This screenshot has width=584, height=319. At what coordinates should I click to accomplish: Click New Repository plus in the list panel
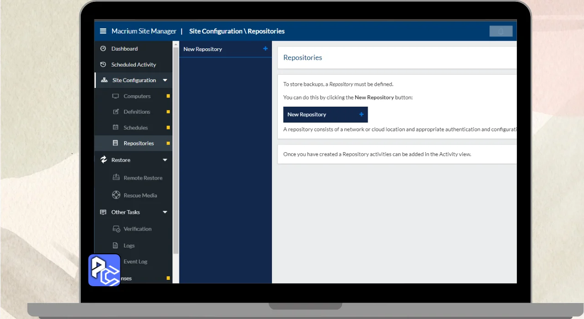[266, 49]
